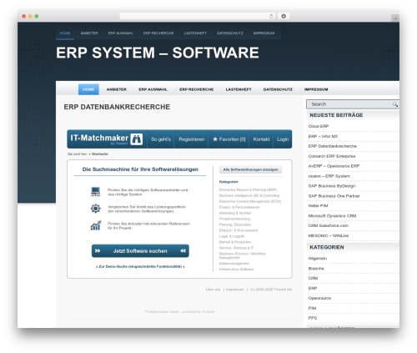Open Finanz- & Personalwesen category
417x353 pixels.
239,207
